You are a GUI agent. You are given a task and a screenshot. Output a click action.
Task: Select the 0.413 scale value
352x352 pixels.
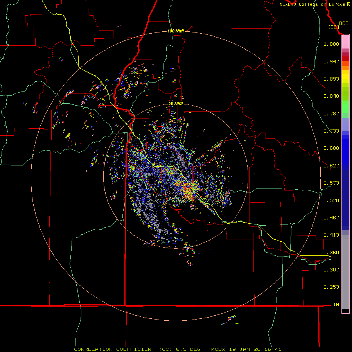tap(331, 235)
